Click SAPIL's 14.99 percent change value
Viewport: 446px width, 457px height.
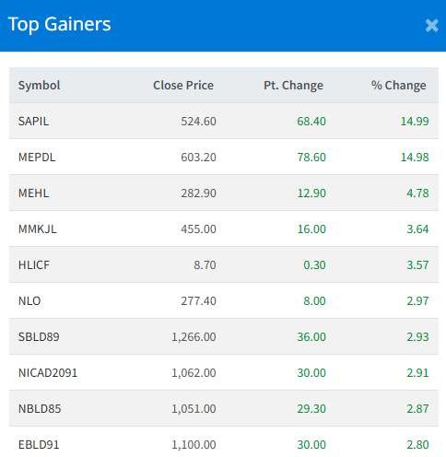point(415,122)
